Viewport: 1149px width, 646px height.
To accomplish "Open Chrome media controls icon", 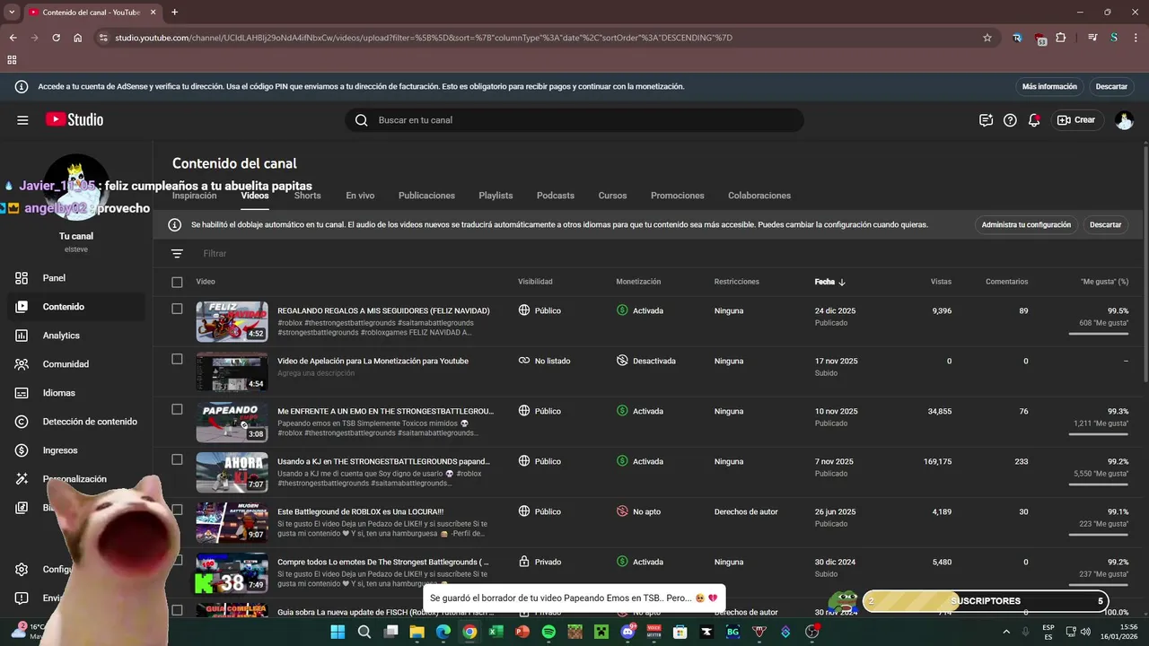I will point(1092,38).
